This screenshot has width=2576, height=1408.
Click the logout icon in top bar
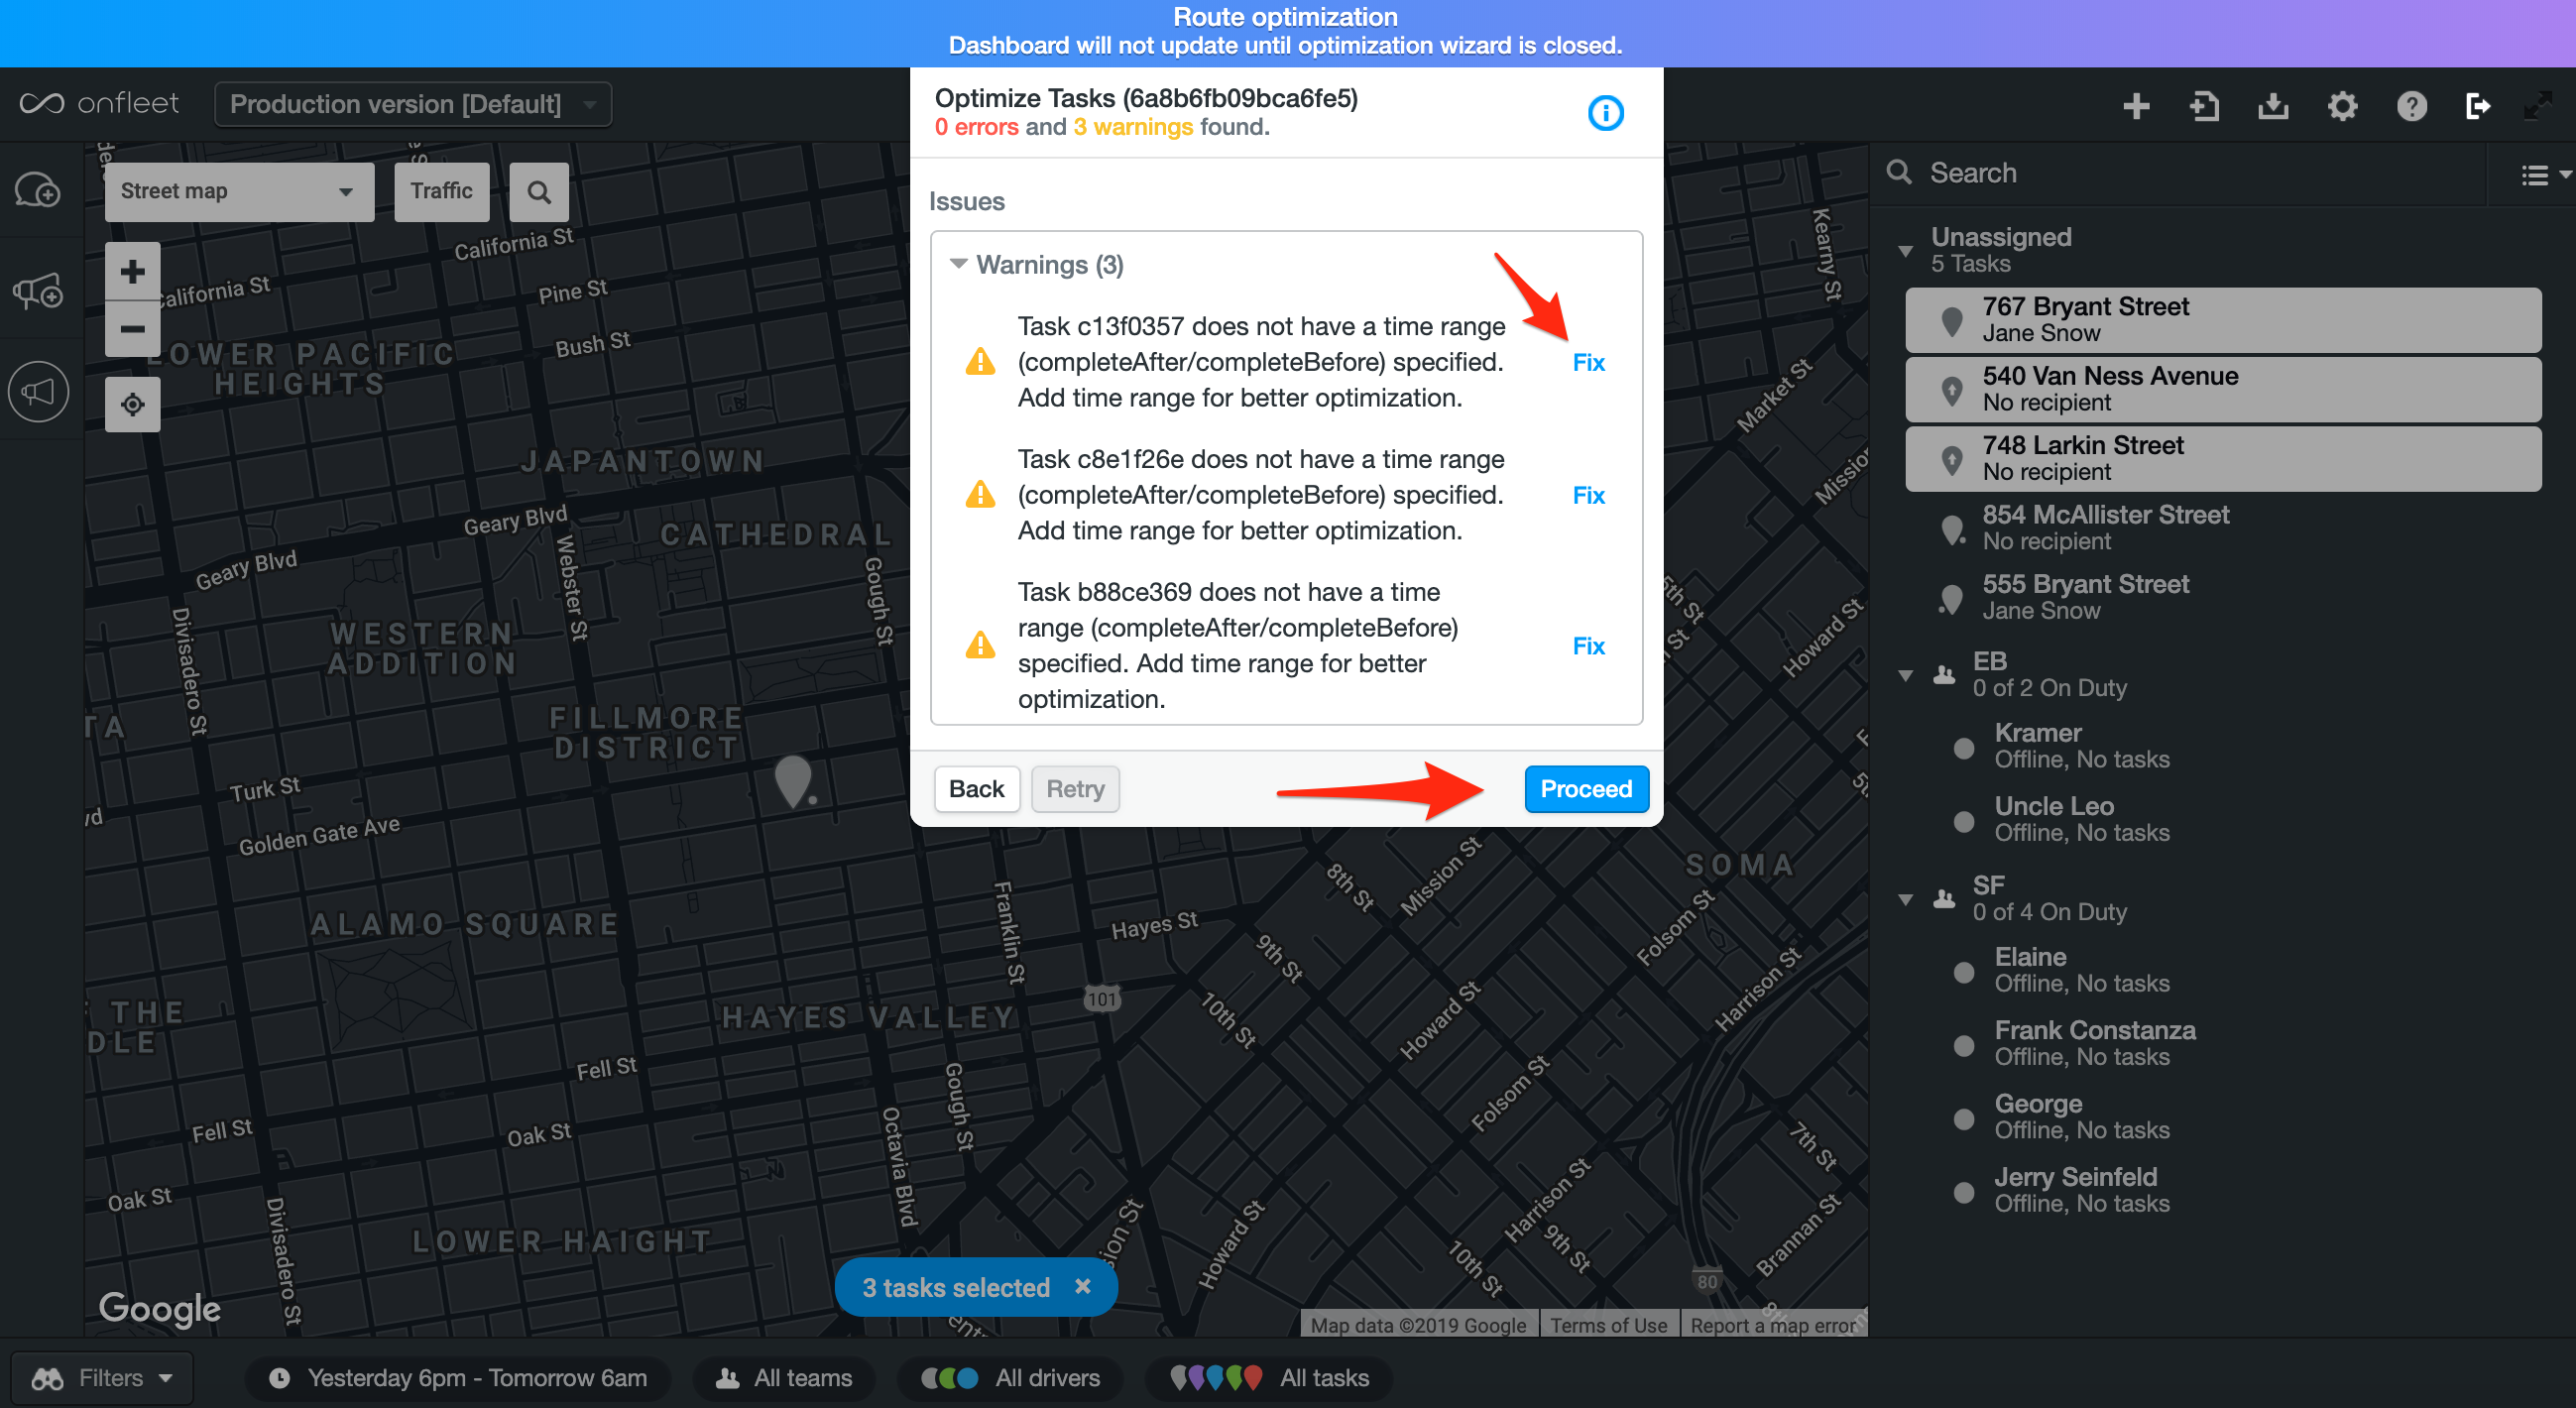2477,106
